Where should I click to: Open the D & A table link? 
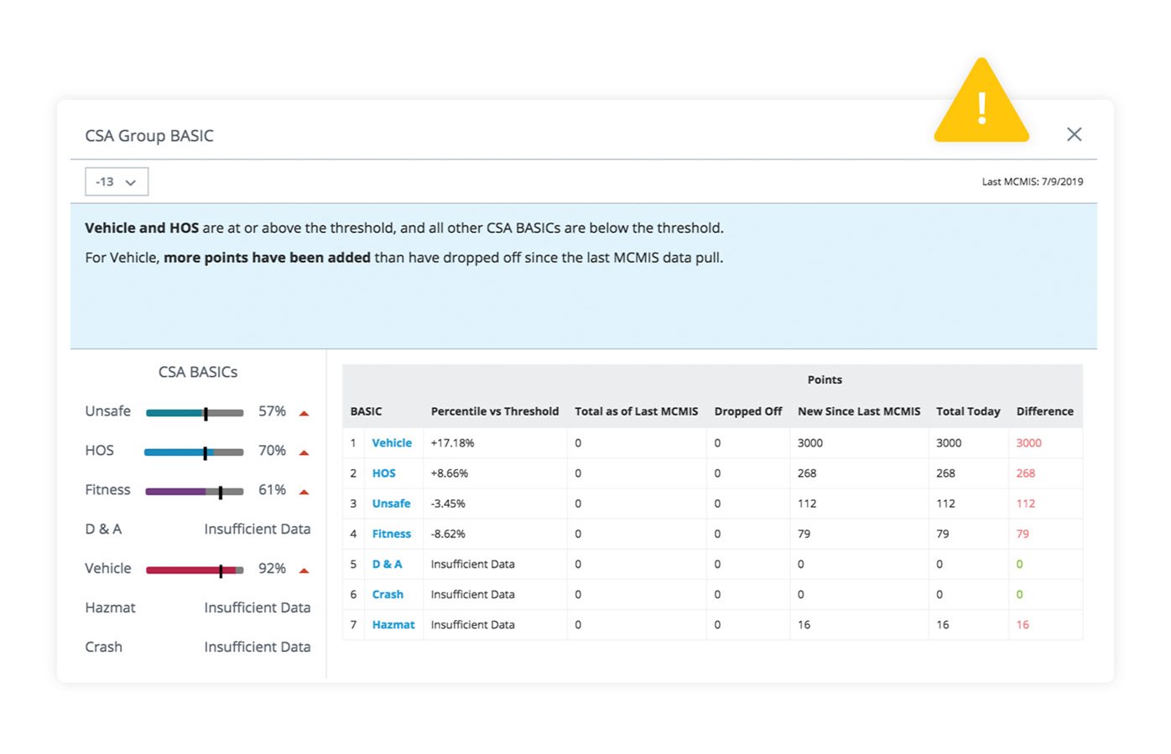[x=387, y=564]
